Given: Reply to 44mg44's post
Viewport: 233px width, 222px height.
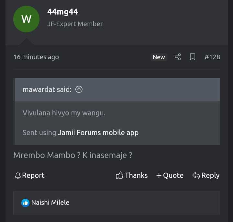Looking at the screenshot, I should [206, 175].
